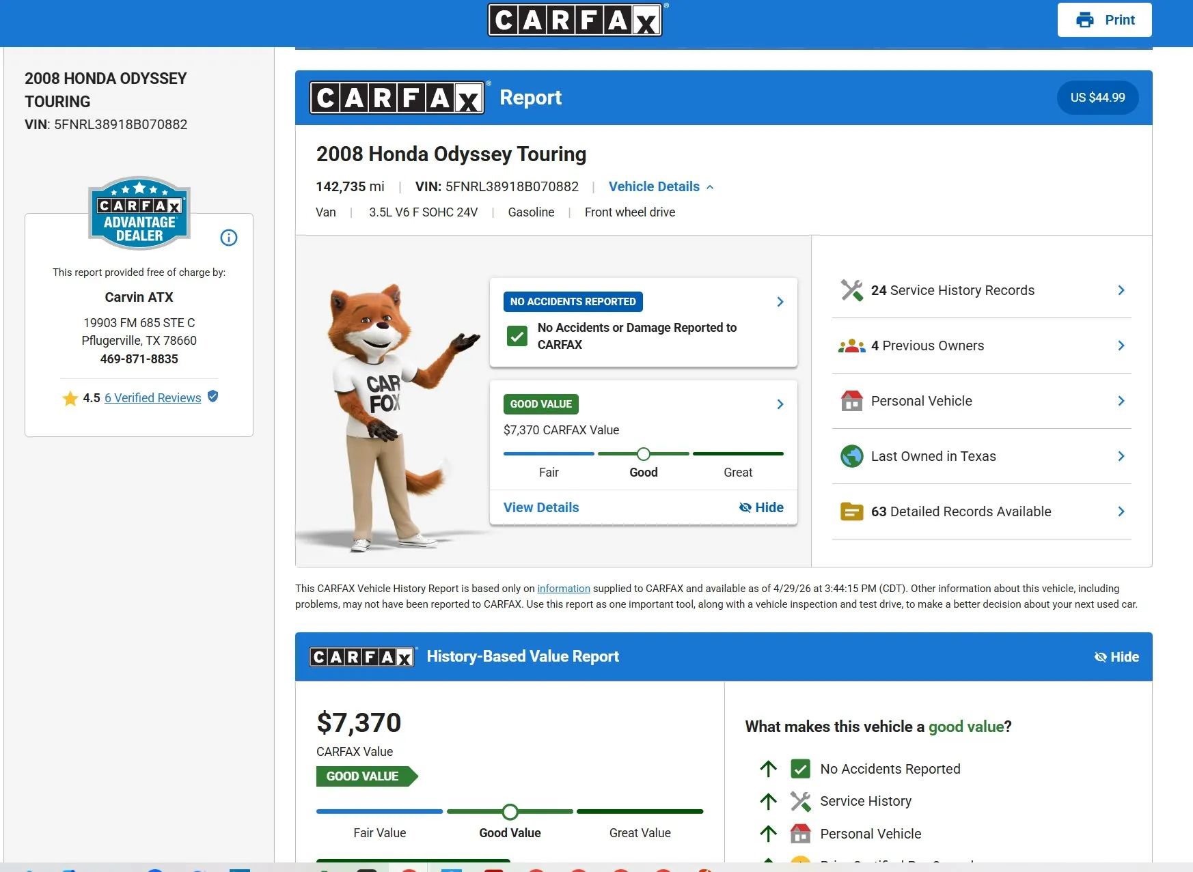Click the Last Owned in Texas label
This screenshot has height=872, width=1193.
coord(933,456)
